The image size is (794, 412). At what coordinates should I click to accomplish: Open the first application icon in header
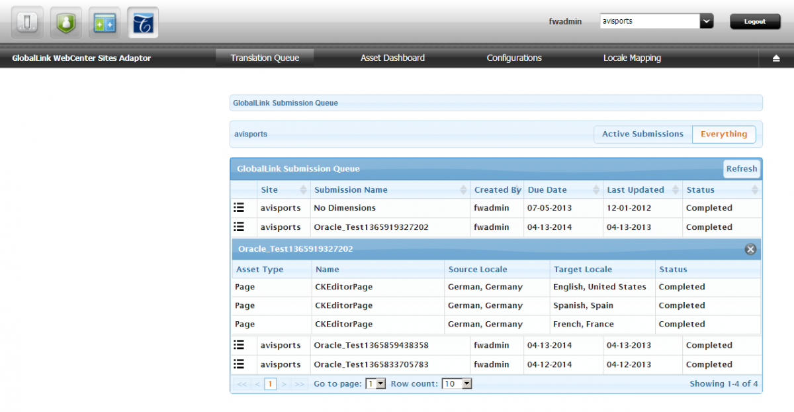point(27,23)
